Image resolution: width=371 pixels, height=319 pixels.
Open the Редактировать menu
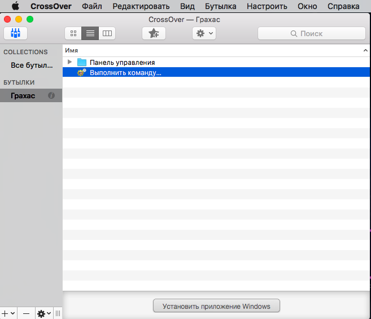[x=141, y=6]
